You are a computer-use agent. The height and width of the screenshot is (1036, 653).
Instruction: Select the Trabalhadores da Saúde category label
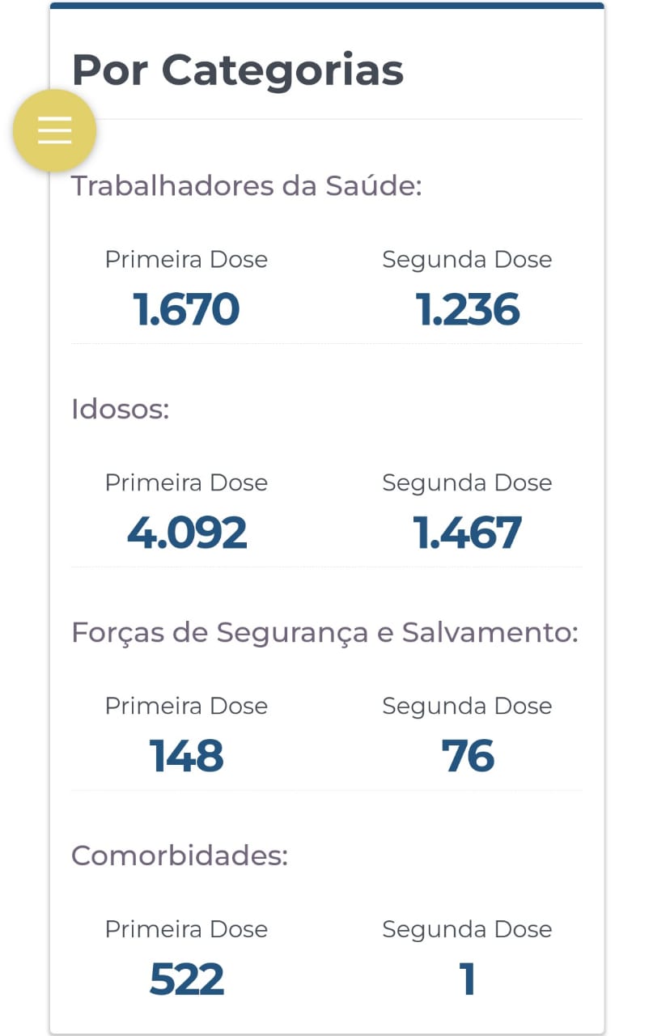pos(247,186)
